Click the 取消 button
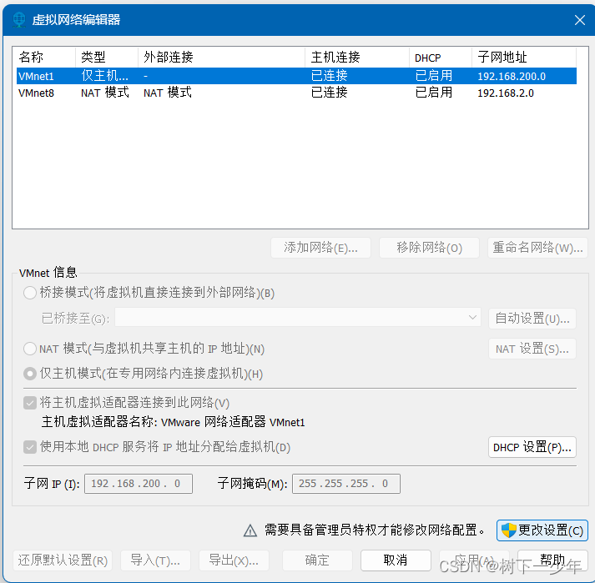This screenshot has height=583, width=595. click(x=396, y=560)
